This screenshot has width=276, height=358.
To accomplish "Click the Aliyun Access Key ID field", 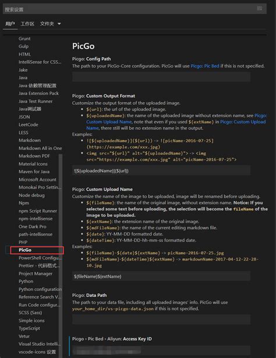I will 161,350.
